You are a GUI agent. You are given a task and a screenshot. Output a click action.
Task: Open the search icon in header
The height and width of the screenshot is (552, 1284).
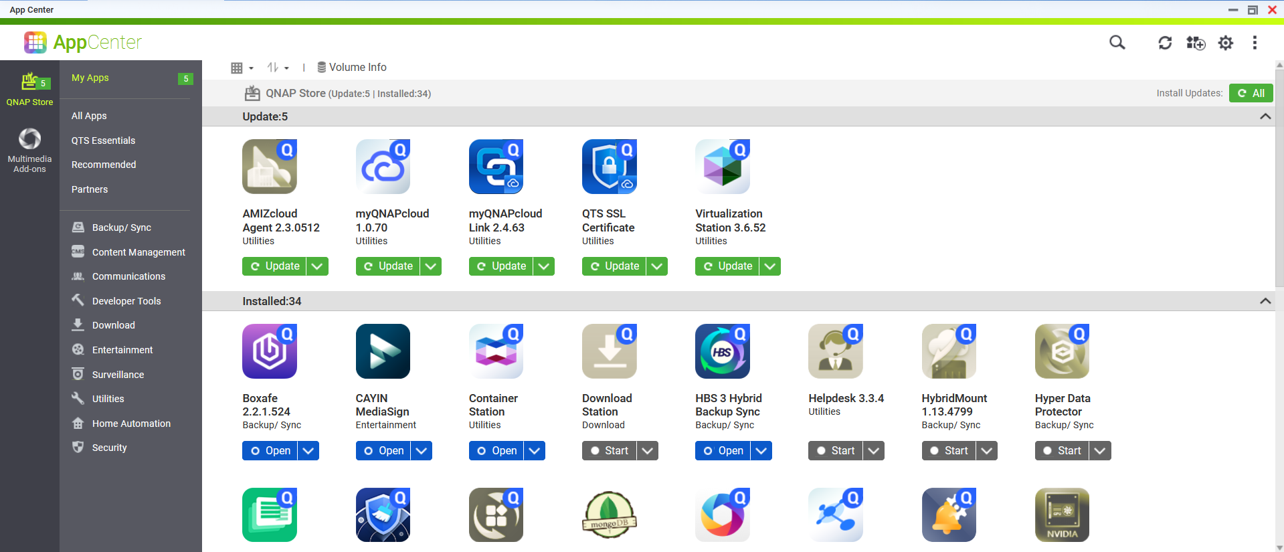coord(1117,43)
